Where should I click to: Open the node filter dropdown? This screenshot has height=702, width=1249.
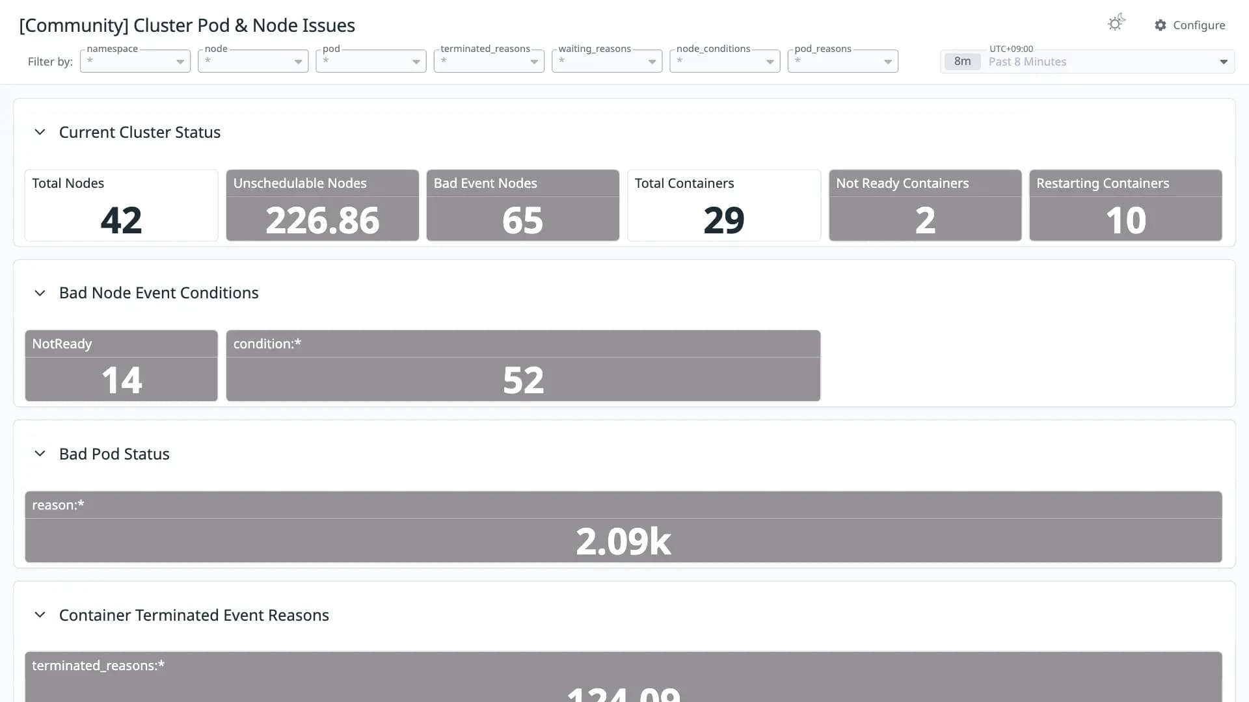[x=253, y=61]
